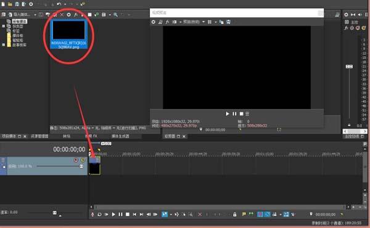Switch to the Explorer tab
370x228 pixels.
point(39,136)
